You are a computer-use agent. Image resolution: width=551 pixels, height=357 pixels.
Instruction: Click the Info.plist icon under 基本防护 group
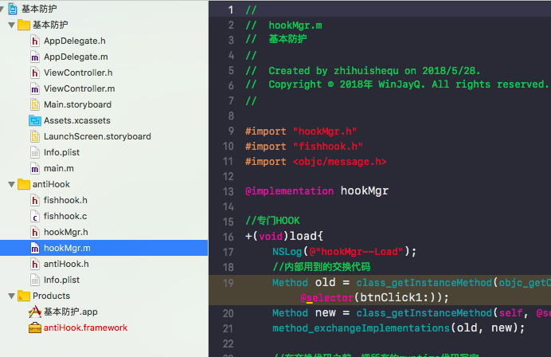[35, 153]
